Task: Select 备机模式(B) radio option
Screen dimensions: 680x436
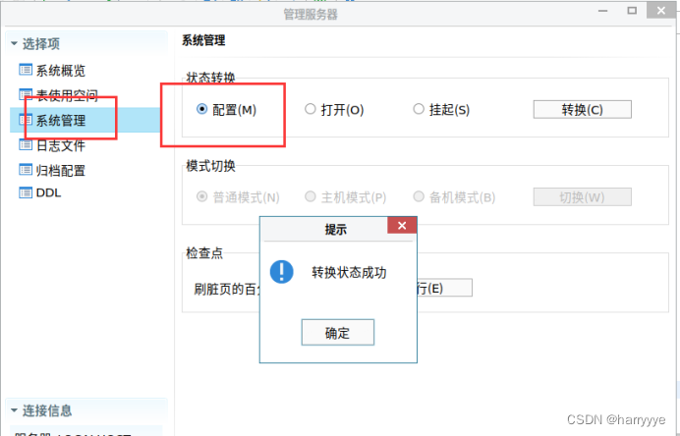Action: point(419,196)
